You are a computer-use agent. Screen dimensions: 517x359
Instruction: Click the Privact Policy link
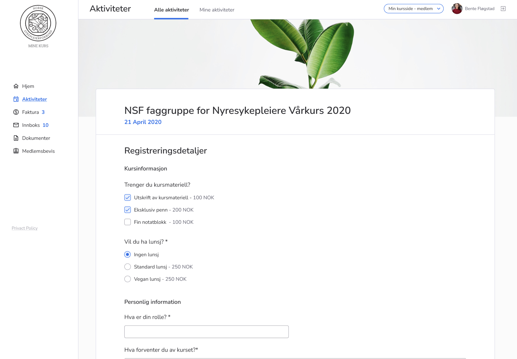tap(25, 228)
